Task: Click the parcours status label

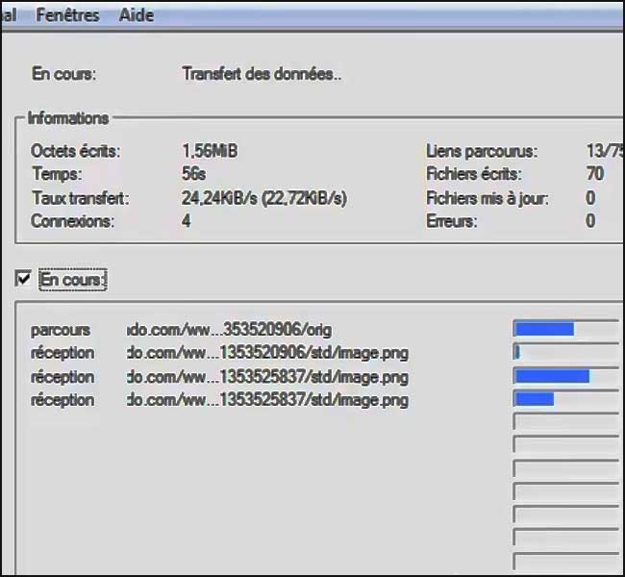Action: pos(61,331)
